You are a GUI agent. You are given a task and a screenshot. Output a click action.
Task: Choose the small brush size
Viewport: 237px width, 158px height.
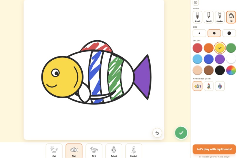(x=199, y=33)
